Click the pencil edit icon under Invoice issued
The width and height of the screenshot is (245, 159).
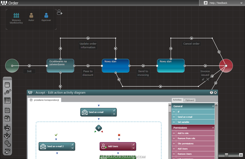[203, 79]
